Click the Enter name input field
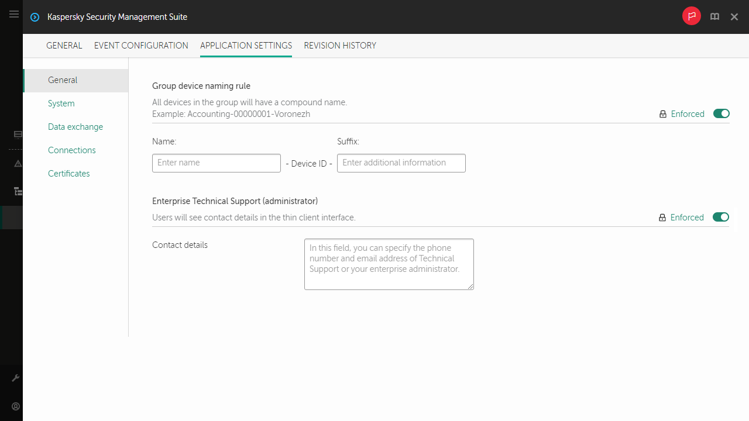The image size is (749, 421). point(217,163)
